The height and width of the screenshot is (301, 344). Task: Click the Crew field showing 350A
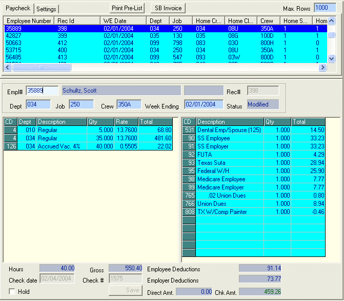tap(129, 104)
